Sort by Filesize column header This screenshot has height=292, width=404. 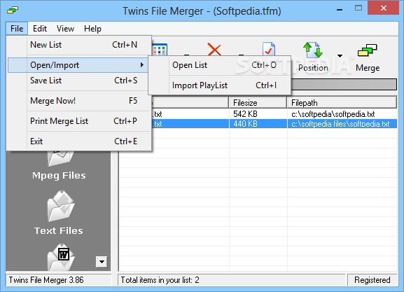258,103
